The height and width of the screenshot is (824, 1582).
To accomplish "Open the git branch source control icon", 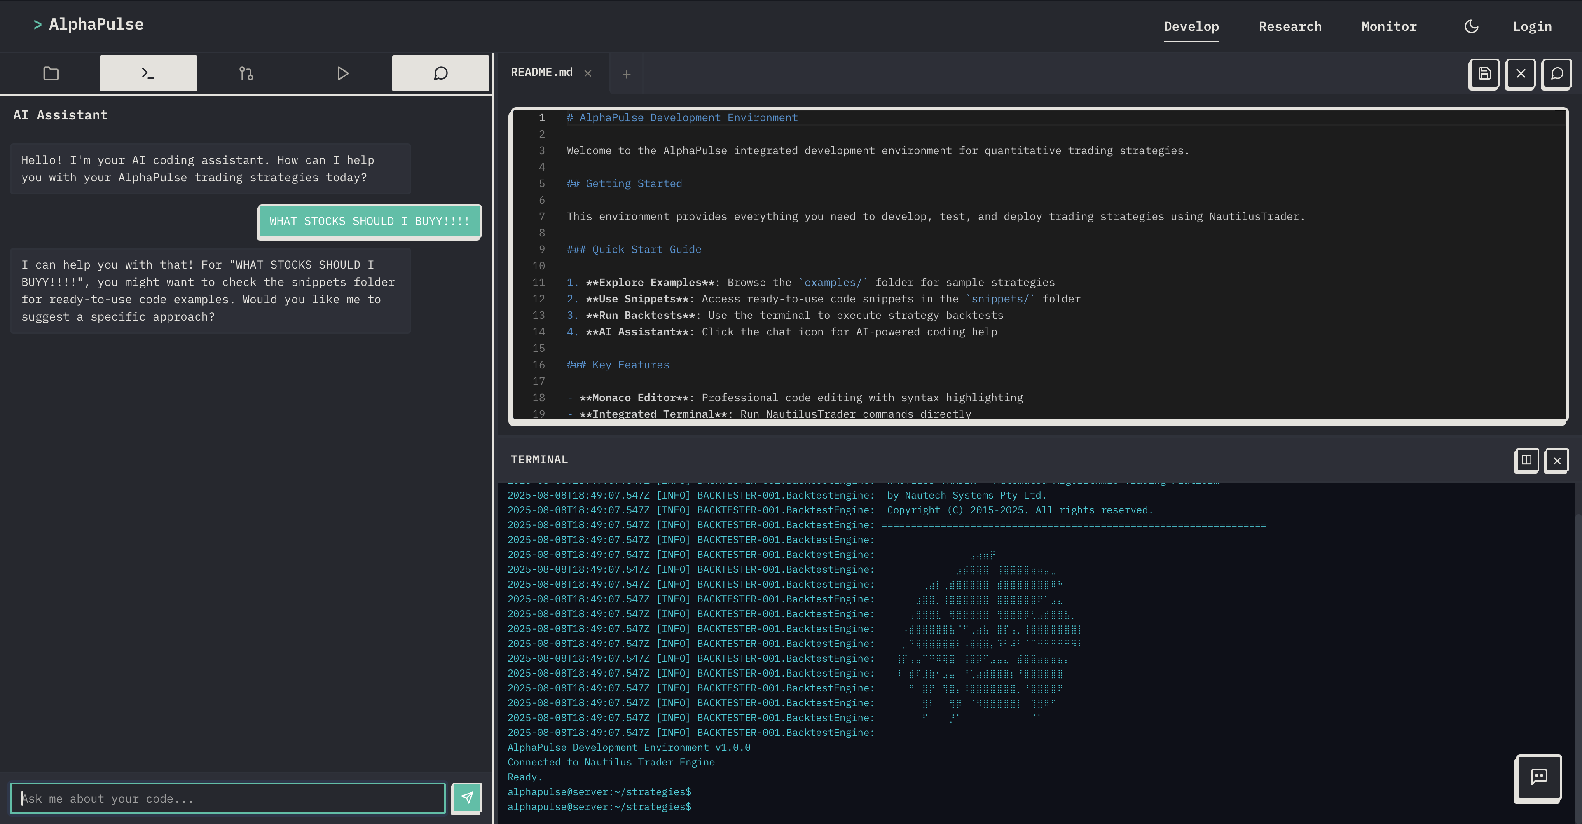I will tap(246, 74).
